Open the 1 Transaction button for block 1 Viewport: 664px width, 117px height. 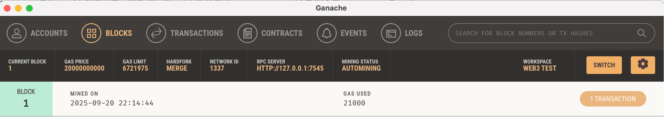pos(613,99)
